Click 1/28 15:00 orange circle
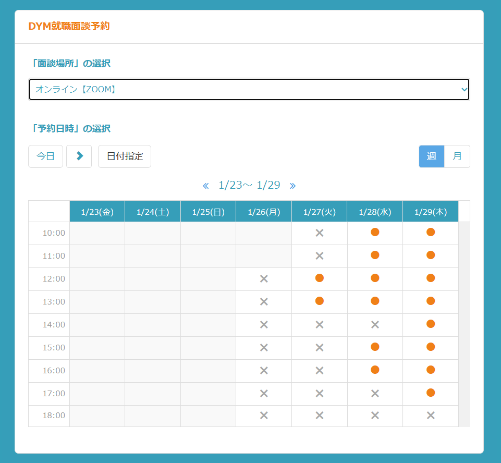501x463 pixels. pos(375,347)
